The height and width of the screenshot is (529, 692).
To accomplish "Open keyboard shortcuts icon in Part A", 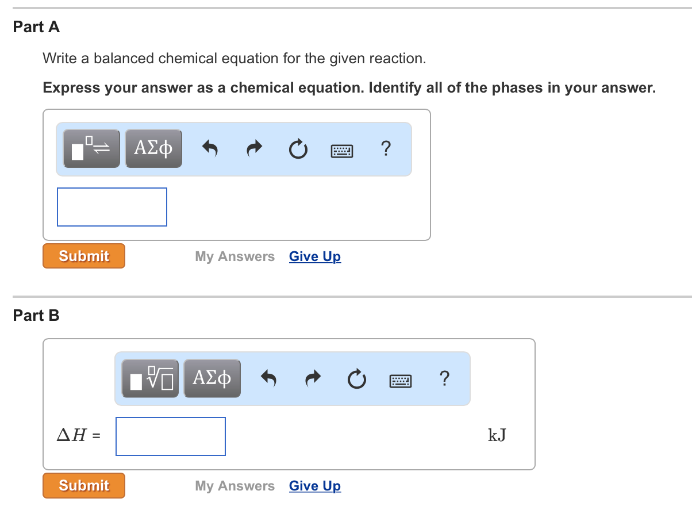I will click(342, 151).
